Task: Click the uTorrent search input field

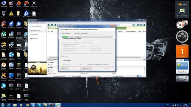Action: [x=126, y=25]
